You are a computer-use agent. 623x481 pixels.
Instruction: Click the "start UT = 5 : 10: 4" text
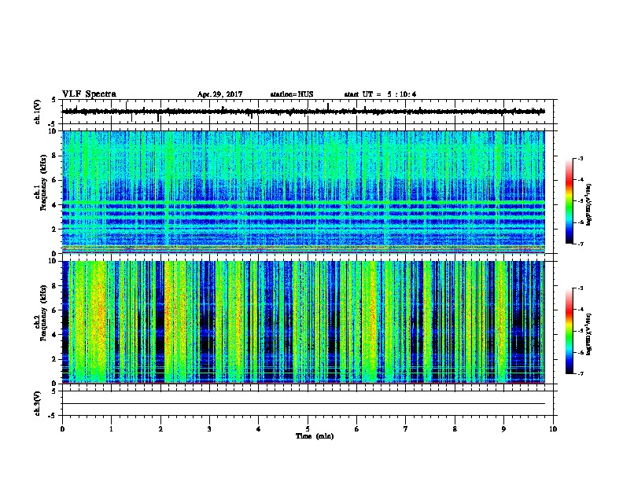coord(380,94)
